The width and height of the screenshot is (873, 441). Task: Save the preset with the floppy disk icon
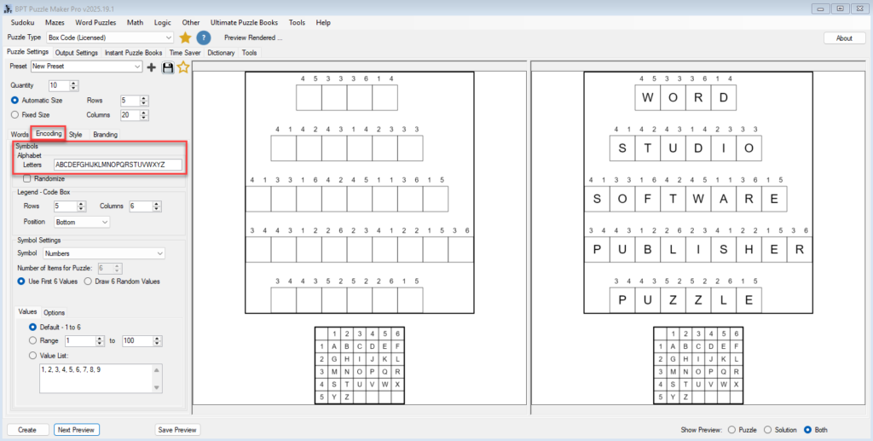coord(168,67)
